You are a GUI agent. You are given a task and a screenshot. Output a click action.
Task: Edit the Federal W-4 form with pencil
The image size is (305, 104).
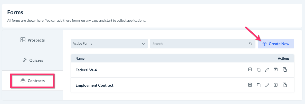pyautogui.click(x=267, y=70)
